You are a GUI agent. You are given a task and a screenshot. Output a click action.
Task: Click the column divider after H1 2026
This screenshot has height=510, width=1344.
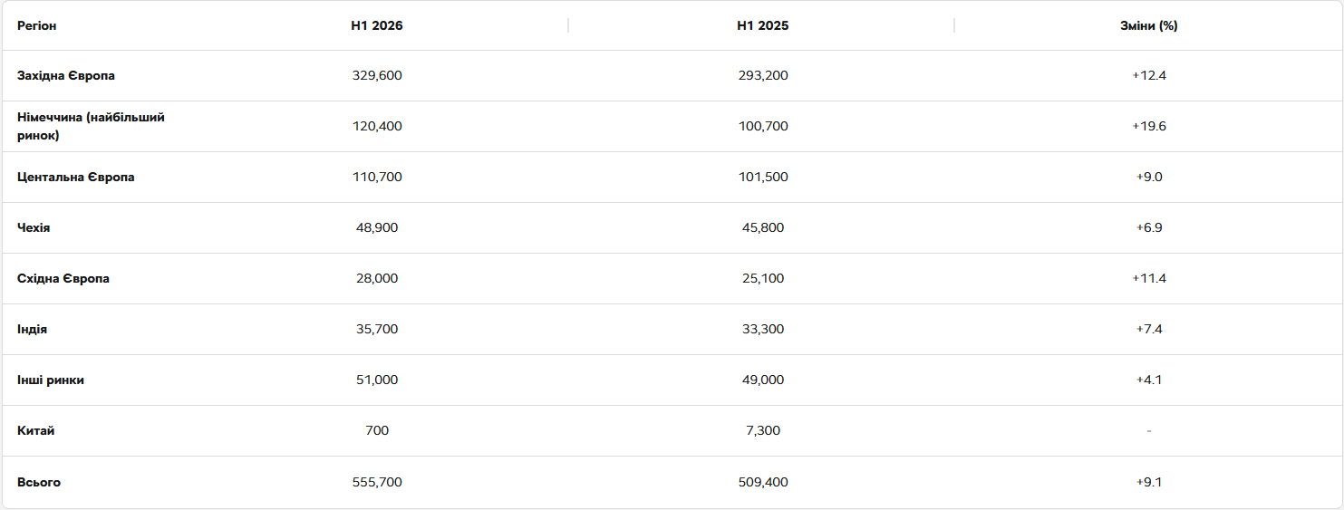click(568, 25)
